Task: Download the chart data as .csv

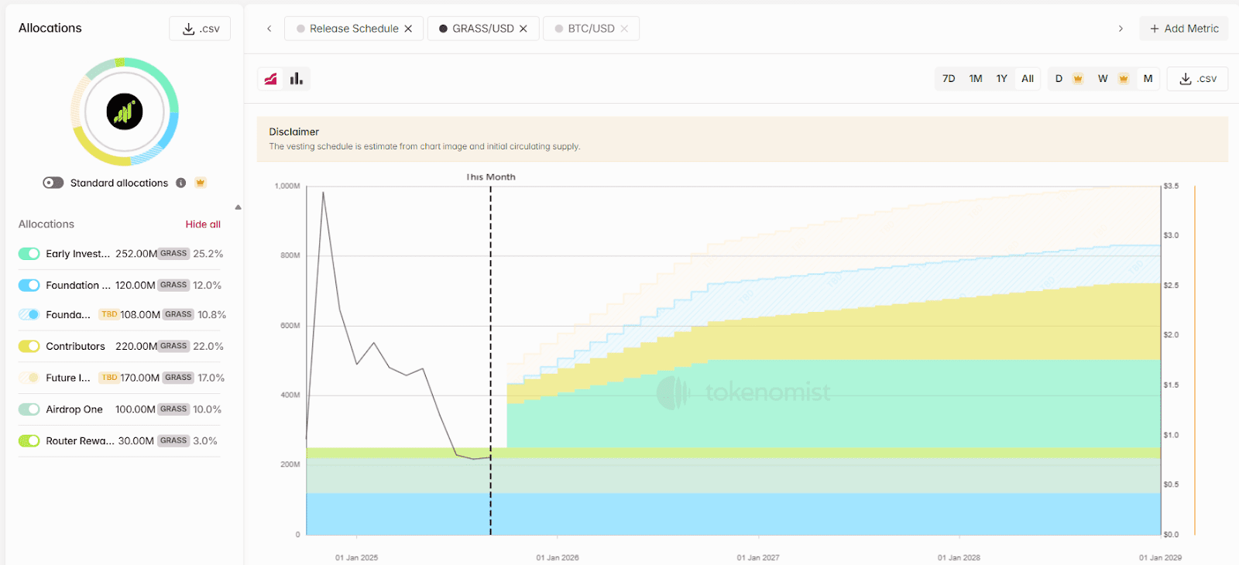Action: tap(1197, 79)
